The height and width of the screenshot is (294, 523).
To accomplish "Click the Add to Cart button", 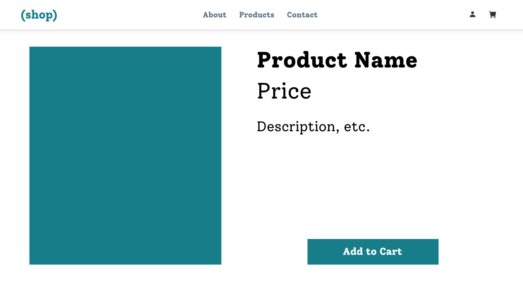I will [x=373, y=252].
